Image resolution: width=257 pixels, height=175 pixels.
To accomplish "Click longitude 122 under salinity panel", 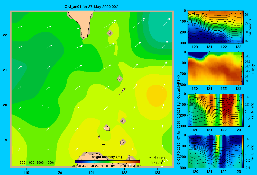I will pyautogui.click(x=224, y=89).
